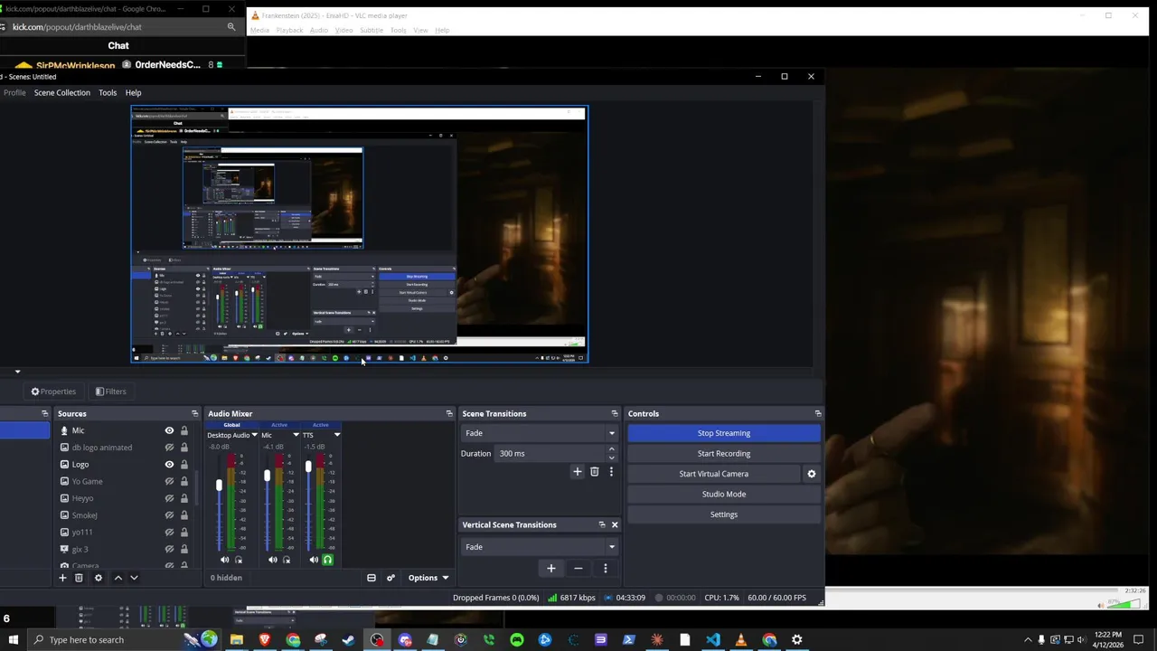
Task: Remove selected source with trash icon
Action: [79, 578]
